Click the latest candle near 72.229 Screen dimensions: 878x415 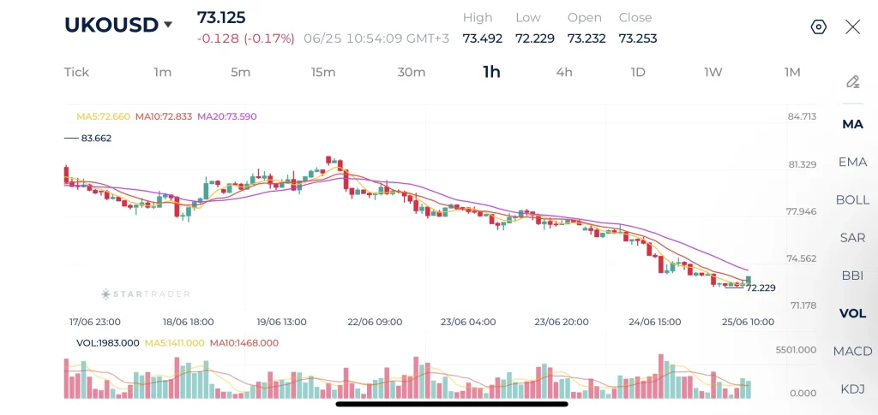click(748, 281)
